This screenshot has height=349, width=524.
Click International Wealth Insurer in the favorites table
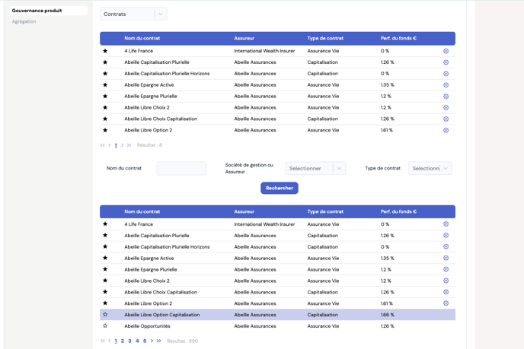[x=264, y=51]
